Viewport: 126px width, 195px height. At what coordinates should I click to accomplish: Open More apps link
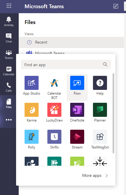coord(92,175)
